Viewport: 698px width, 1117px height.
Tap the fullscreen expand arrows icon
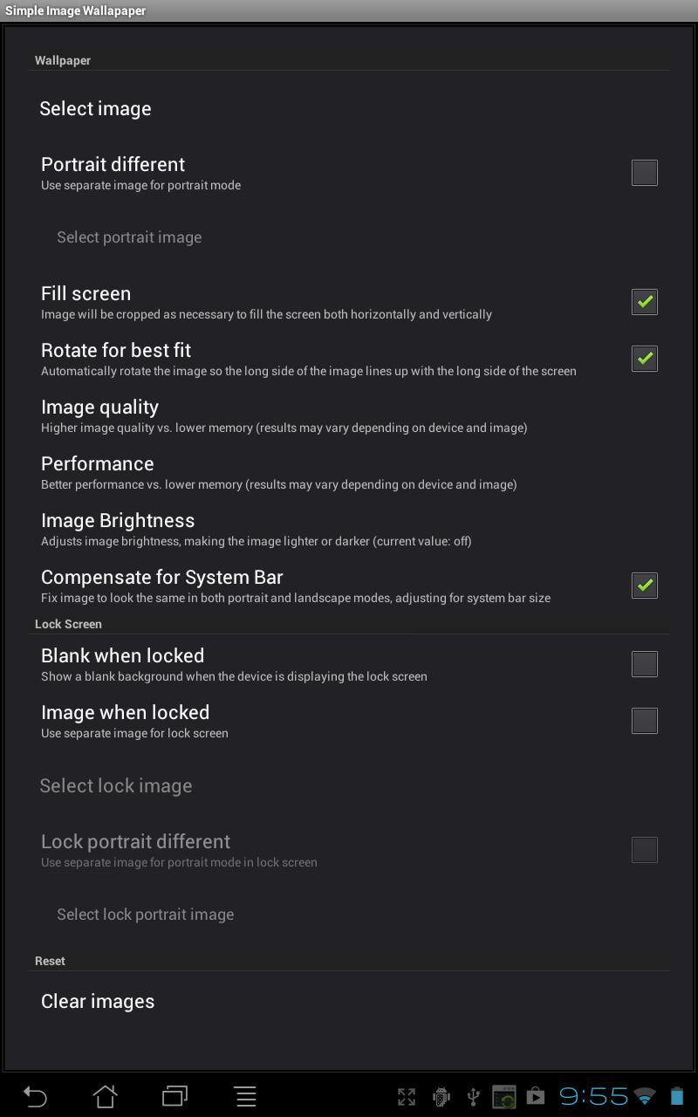point(407,1097)
